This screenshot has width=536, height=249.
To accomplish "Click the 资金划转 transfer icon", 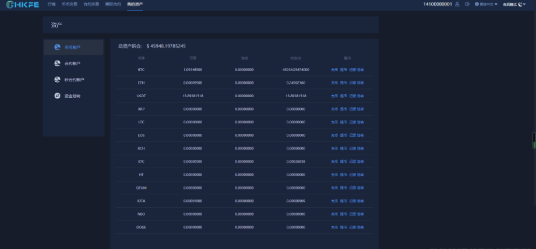I will pos(58,96).
